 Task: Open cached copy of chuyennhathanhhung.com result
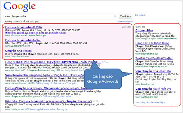(x=57, y=96)
